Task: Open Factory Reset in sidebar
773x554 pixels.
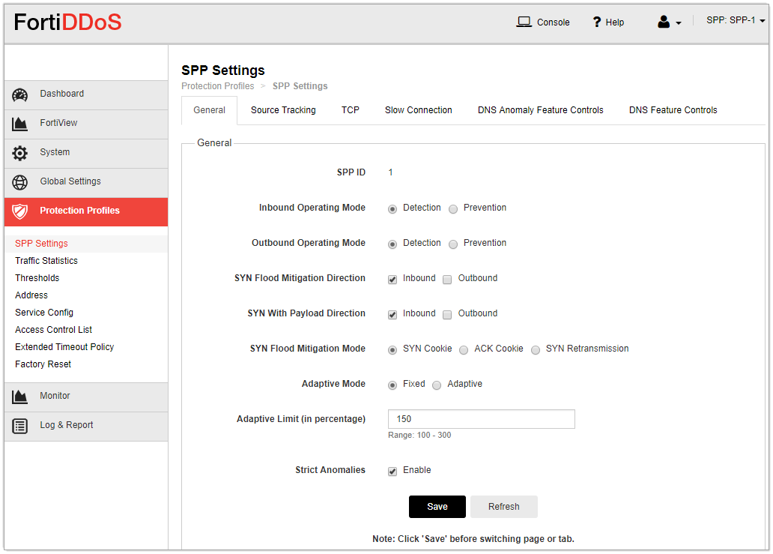Action: [43, 364]
